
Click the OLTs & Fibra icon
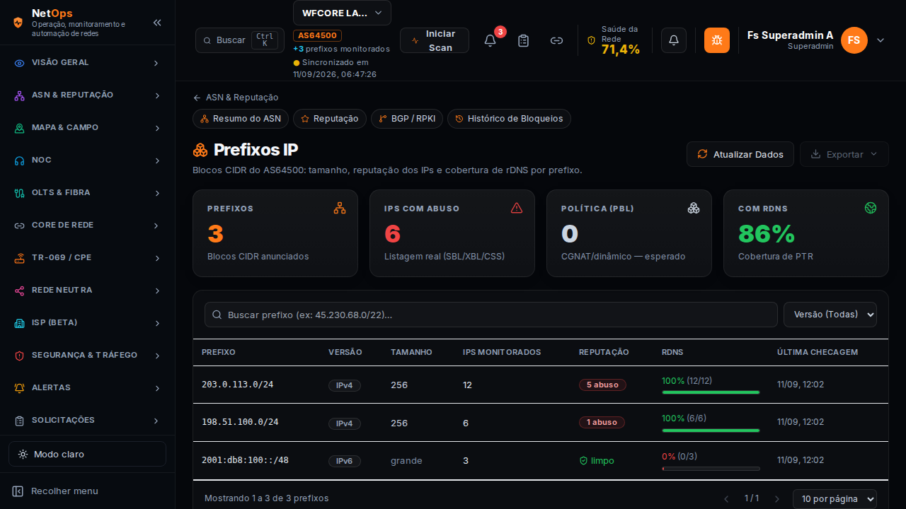20,193
